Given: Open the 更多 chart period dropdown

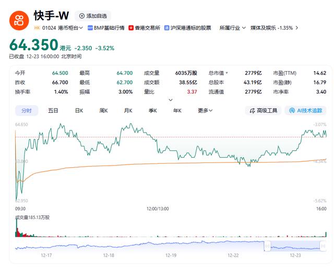Looking at the screenshot, I should (x=205, y=110).
